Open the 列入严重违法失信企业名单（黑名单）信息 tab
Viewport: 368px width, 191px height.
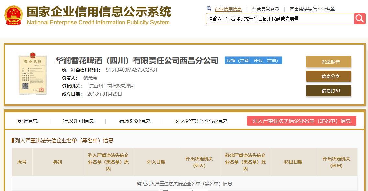coord(302,121)
